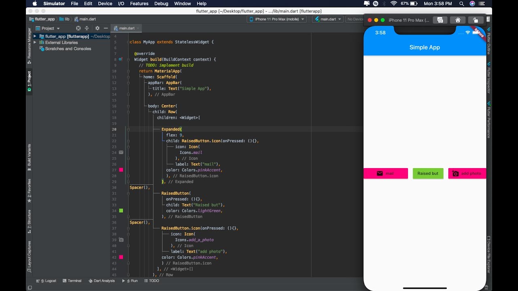Click the simulator rotate button
The image size is (518, 291).
coord(476,20)
